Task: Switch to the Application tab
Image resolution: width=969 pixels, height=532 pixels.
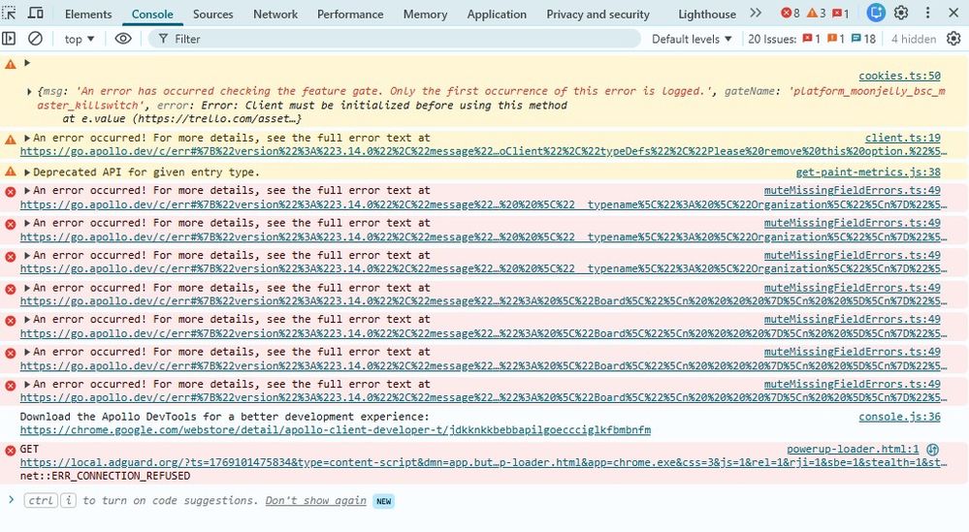Action: tap(497, 14)
